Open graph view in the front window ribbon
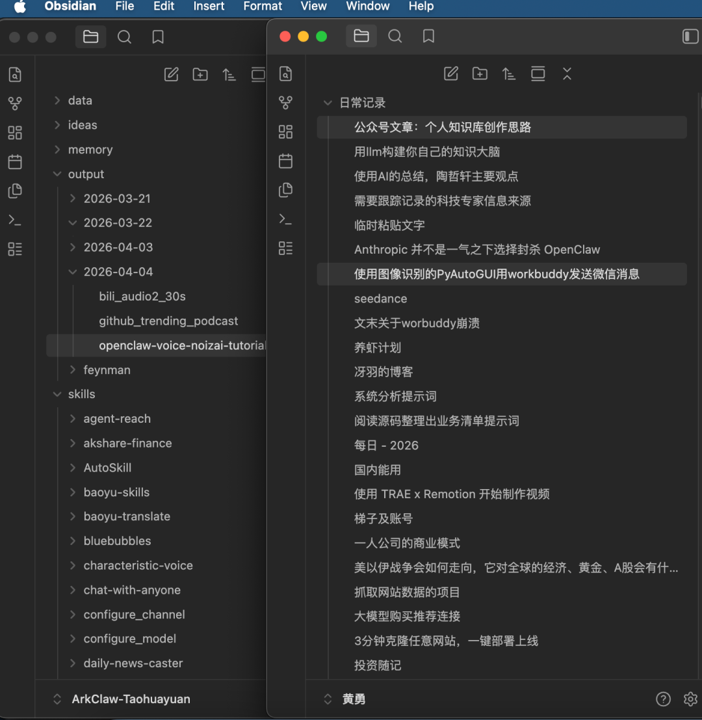The height and width of the screenshot is (720, 702). [285, 102]
